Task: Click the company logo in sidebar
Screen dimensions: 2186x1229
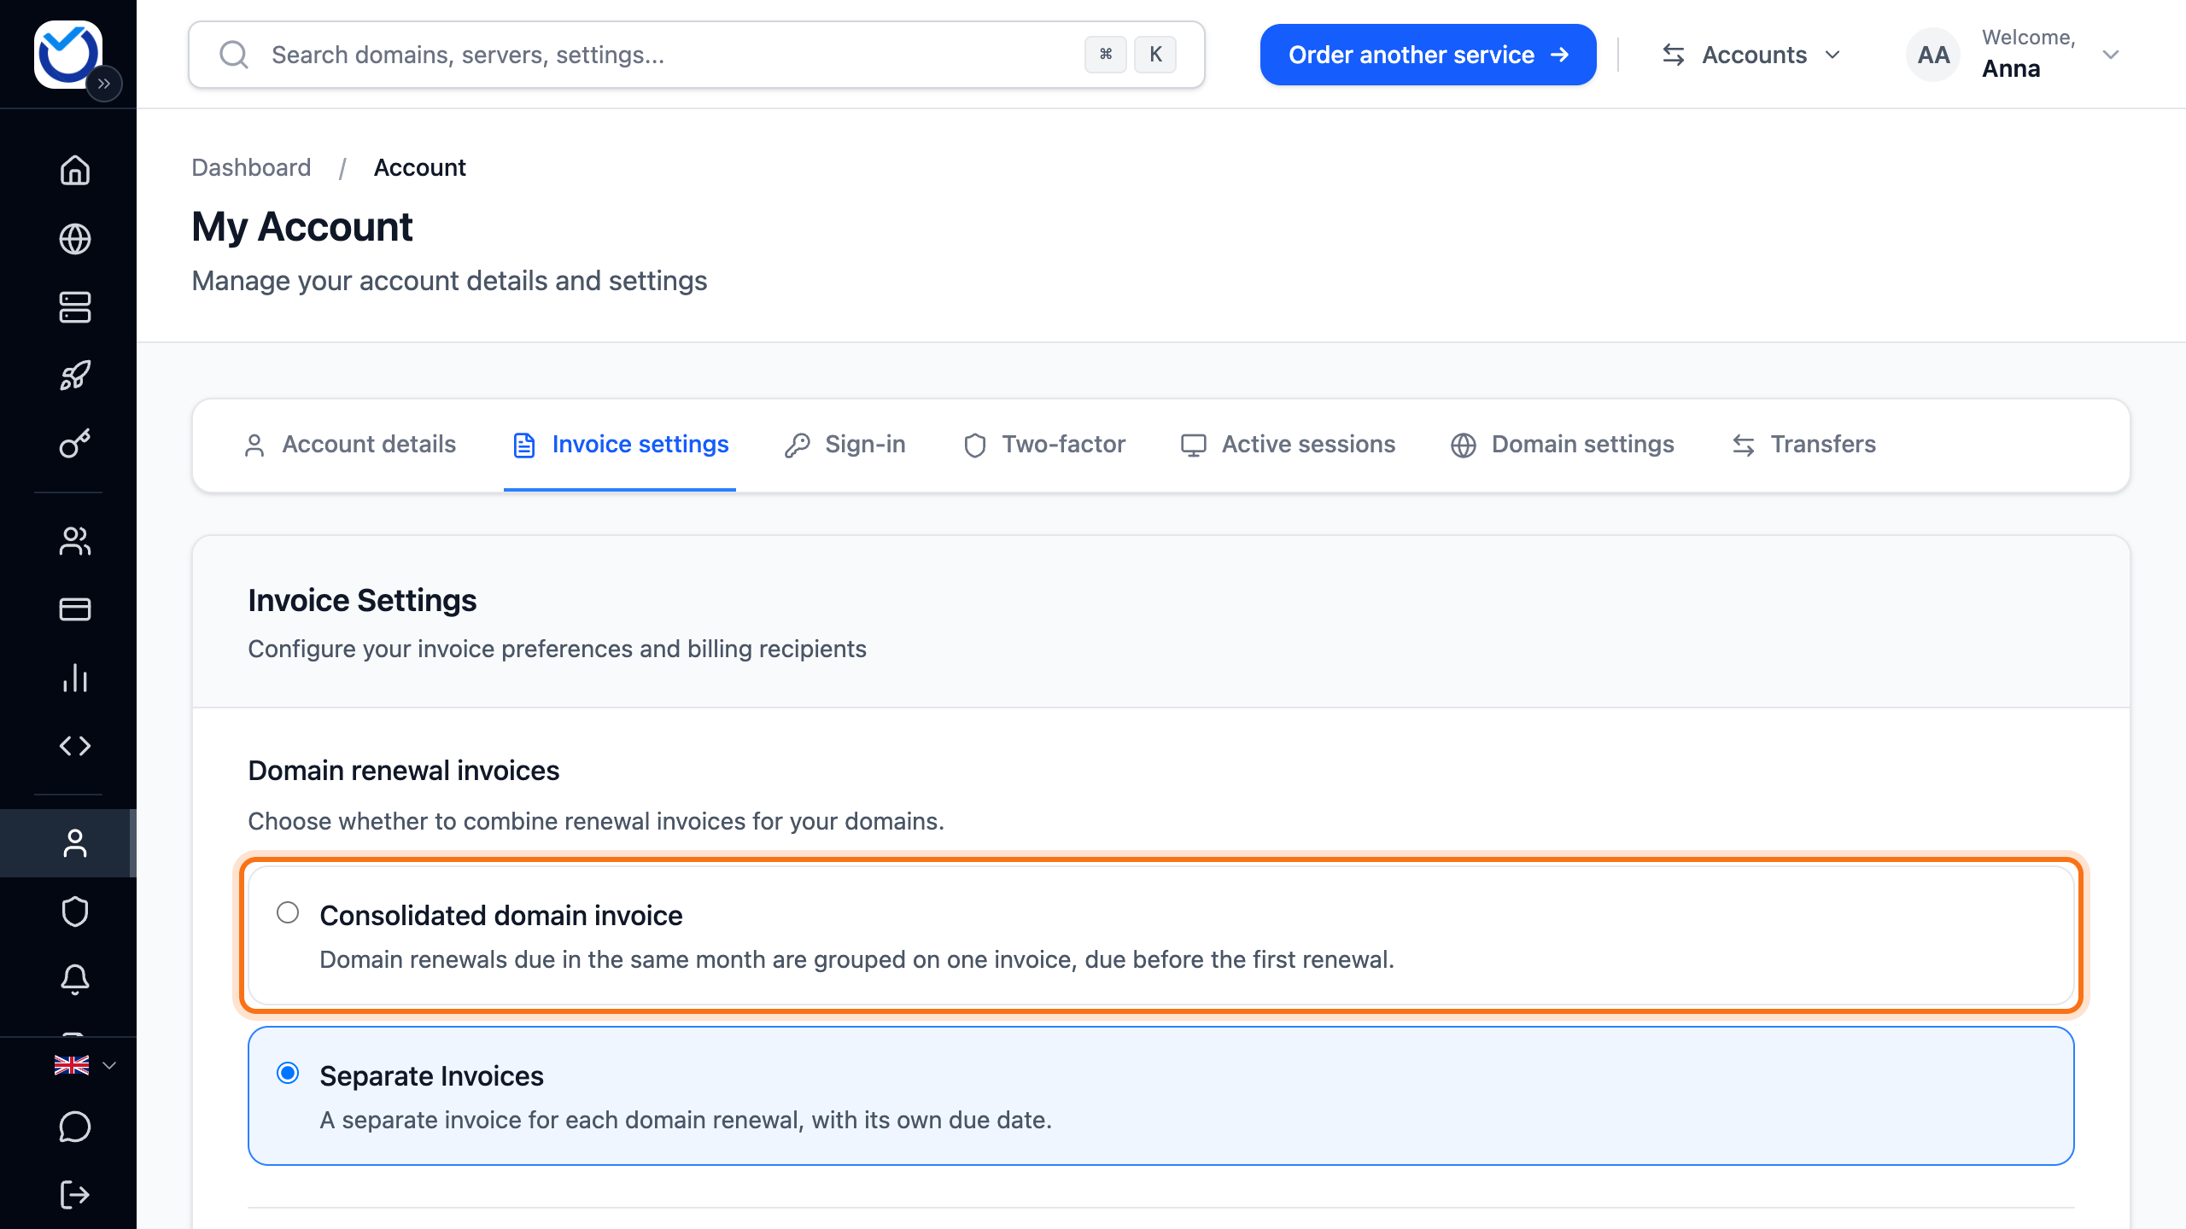Action: pos(68,54)
